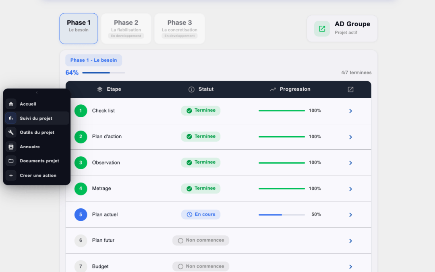Click the Documents projet folder icon

[x=11, y=161]
